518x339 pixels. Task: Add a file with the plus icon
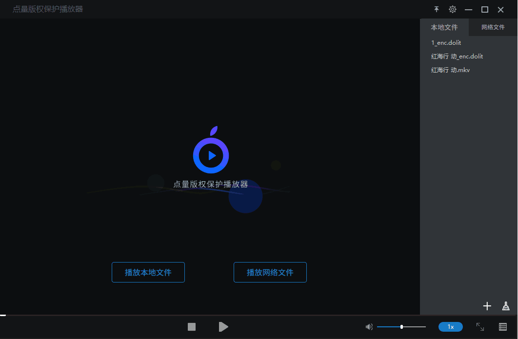(487, 306)
